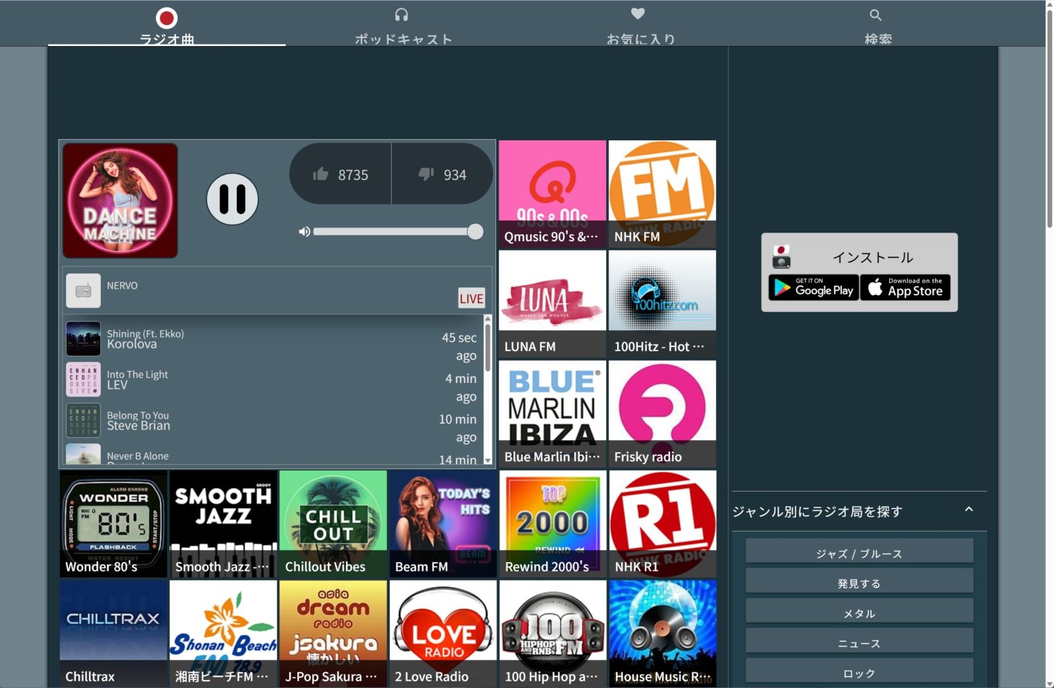Adjust the volume slider handle
The height and width of the screenshot is (688, 1054).
click(475, 232)
